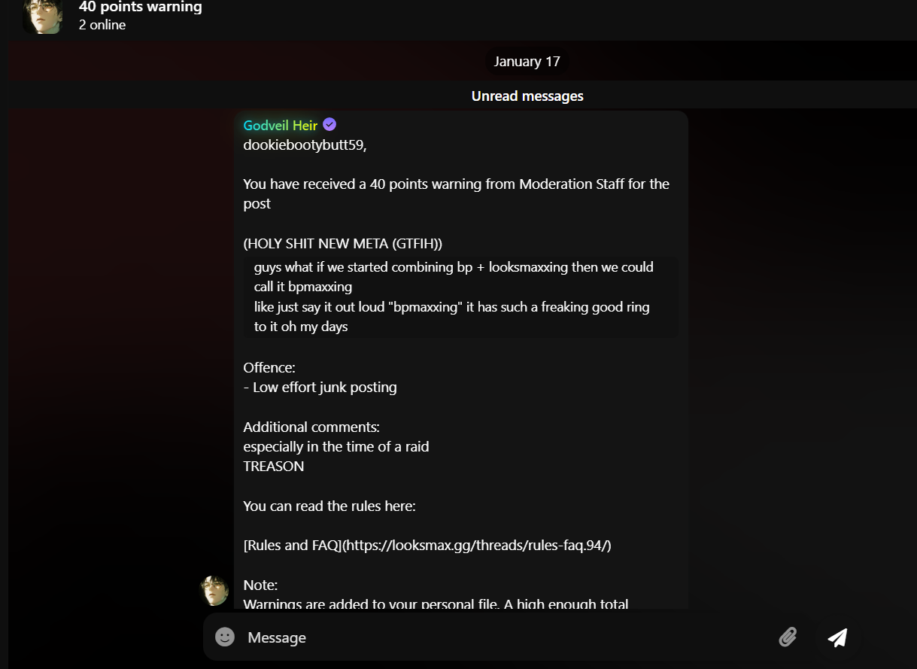
Task: Click sender avatar beside the message
Action: pos(214,591)
